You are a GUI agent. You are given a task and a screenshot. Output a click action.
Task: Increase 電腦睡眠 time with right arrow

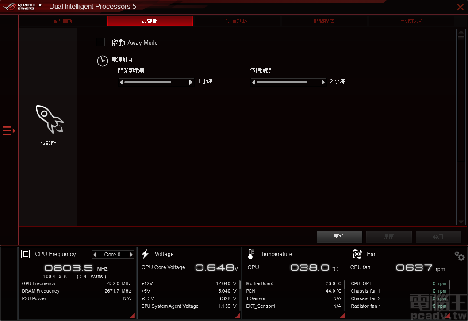click(x=323, y=82)
